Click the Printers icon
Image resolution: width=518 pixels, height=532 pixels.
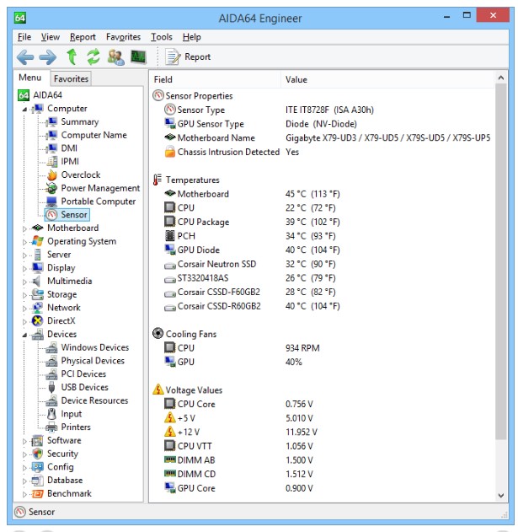click(x=51, y=427)
